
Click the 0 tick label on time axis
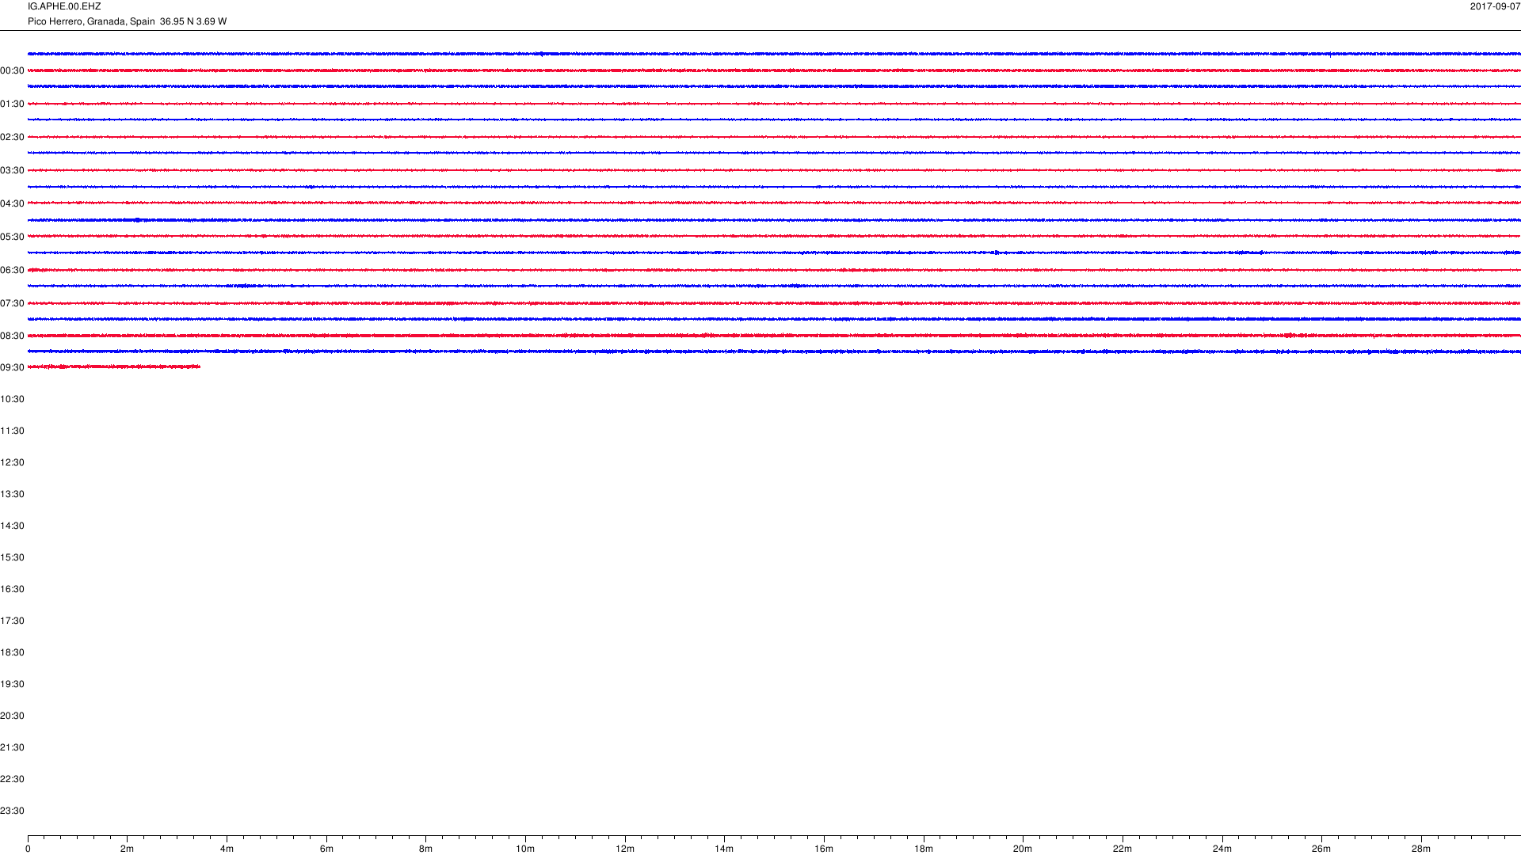coord(28,849)
